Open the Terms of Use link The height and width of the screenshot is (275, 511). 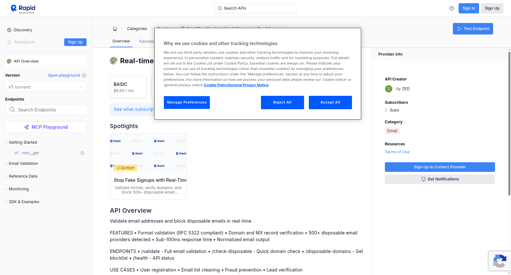pos(397,152)
